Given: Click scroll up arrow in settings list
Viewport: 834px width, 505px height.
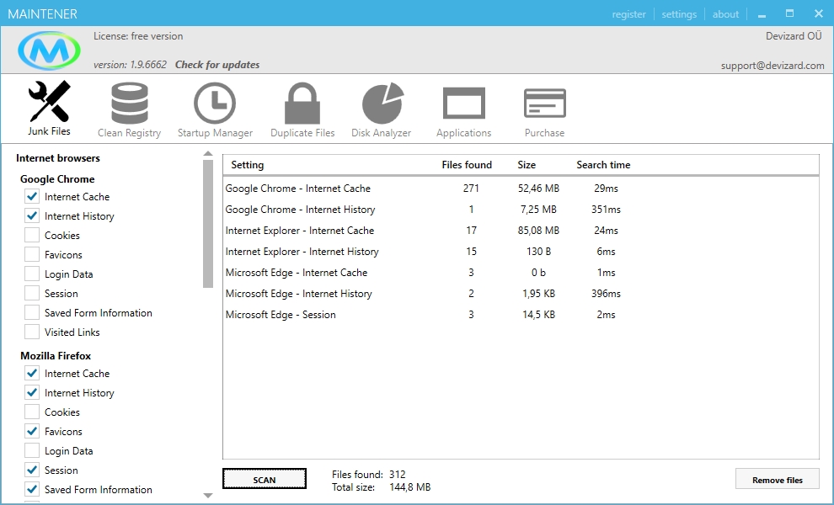Looking at the screenshot, I should [208, 154].
